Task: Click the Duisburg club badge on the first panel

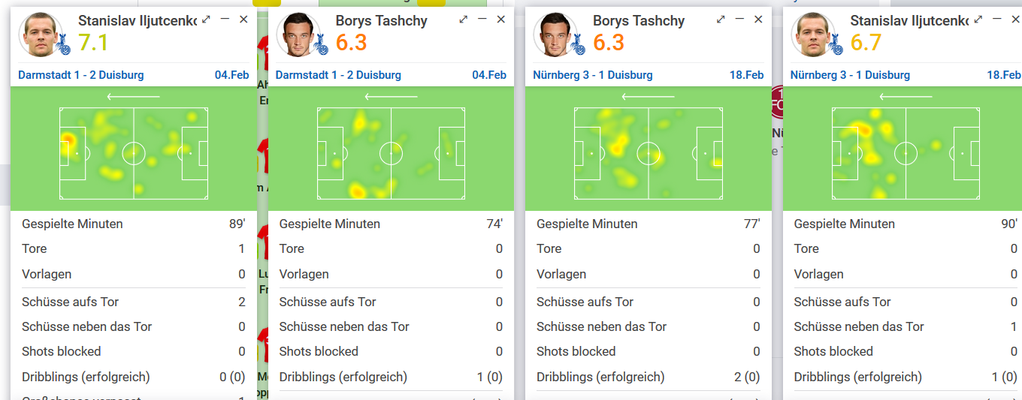Action: coord(64,46)
